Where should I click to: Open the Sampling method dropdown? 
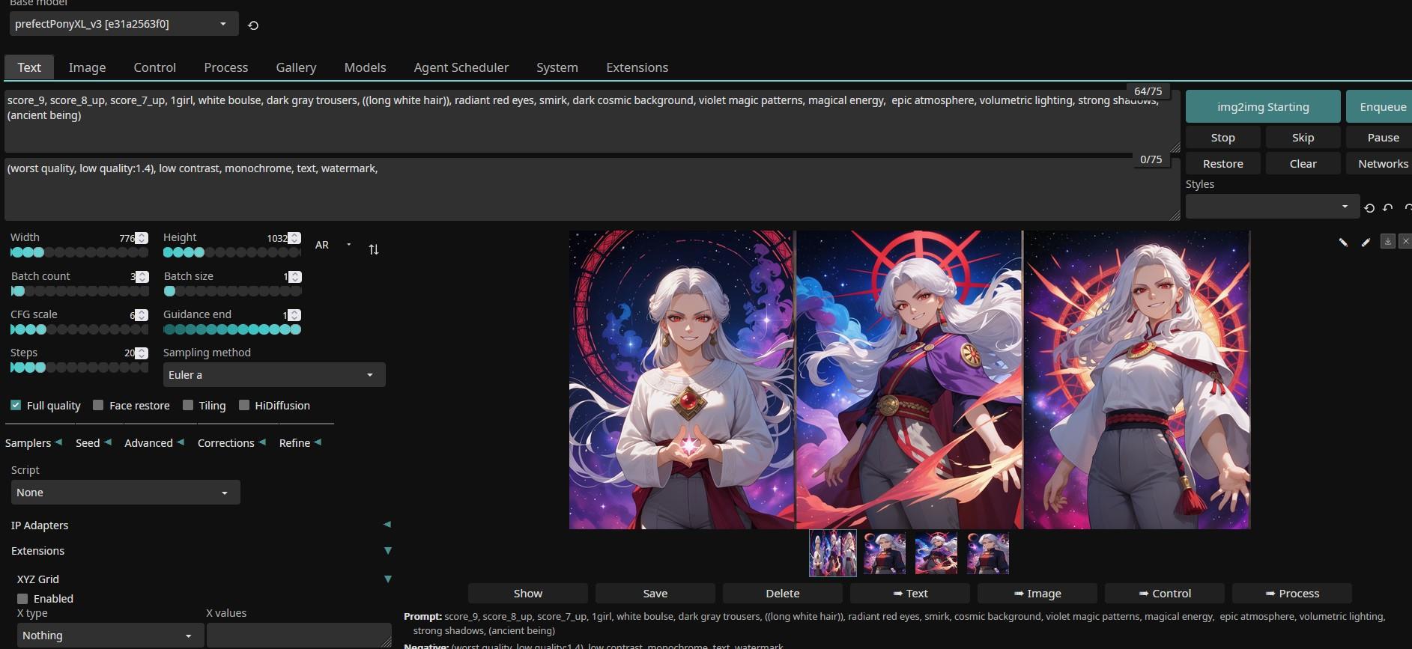273,374
